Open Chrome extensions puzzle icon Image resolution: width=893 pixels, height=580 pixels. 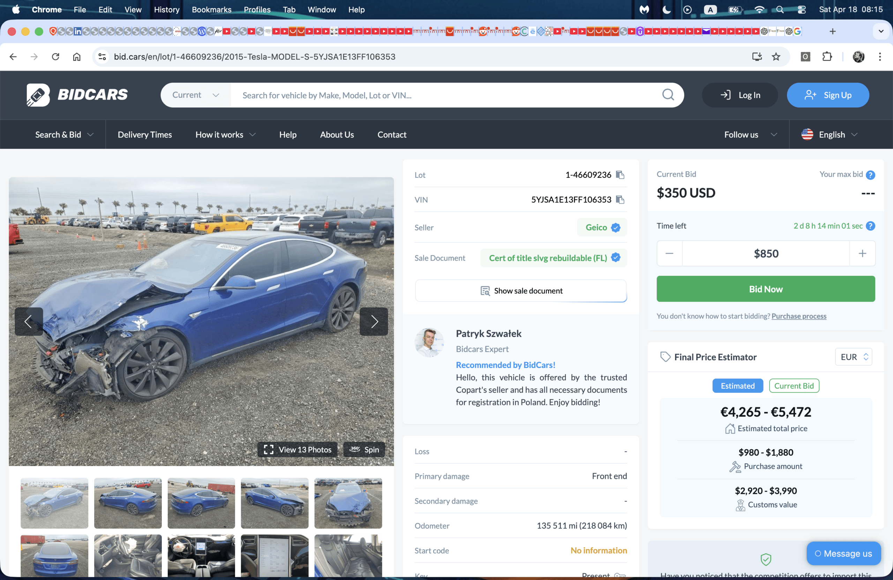pyautogui.click(x=827, y=57)
